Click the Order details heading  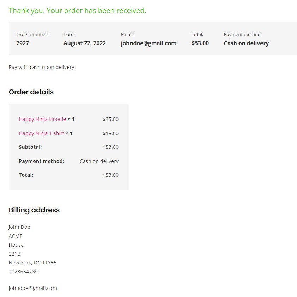click(31, 92)
